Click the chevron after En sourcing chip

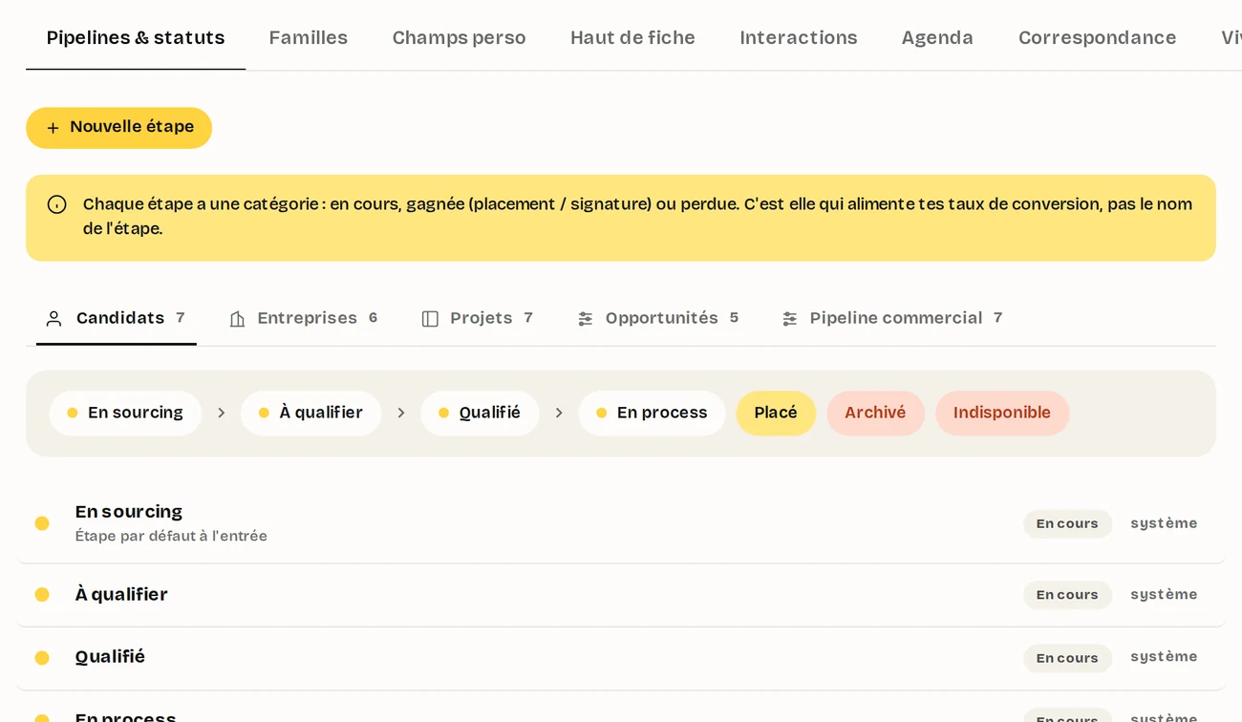coord(222,414)
